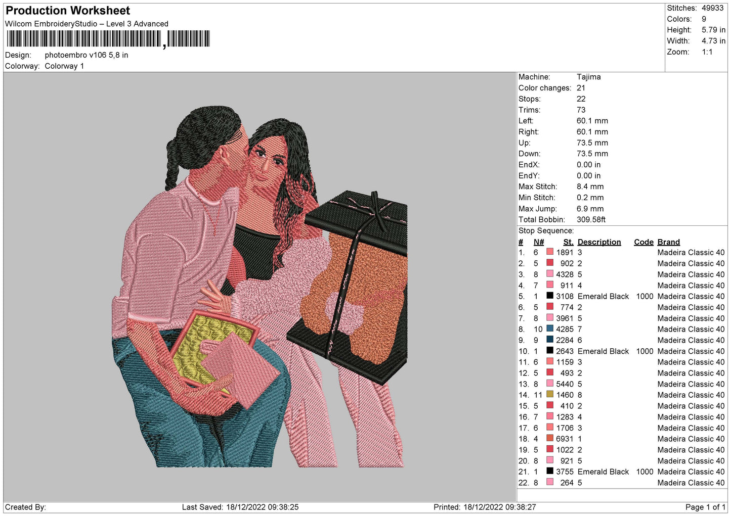Screen dimensions: 731x516
Task: Click stitch count '6931' in row 18
Action: pos(565,439)
